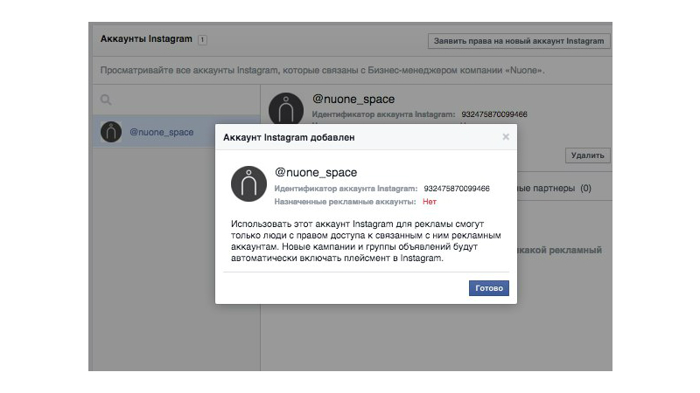Click the magnifier search icon in sidebar
The height and width of the screenshot is (393, 700).
(x=107, y=100)
